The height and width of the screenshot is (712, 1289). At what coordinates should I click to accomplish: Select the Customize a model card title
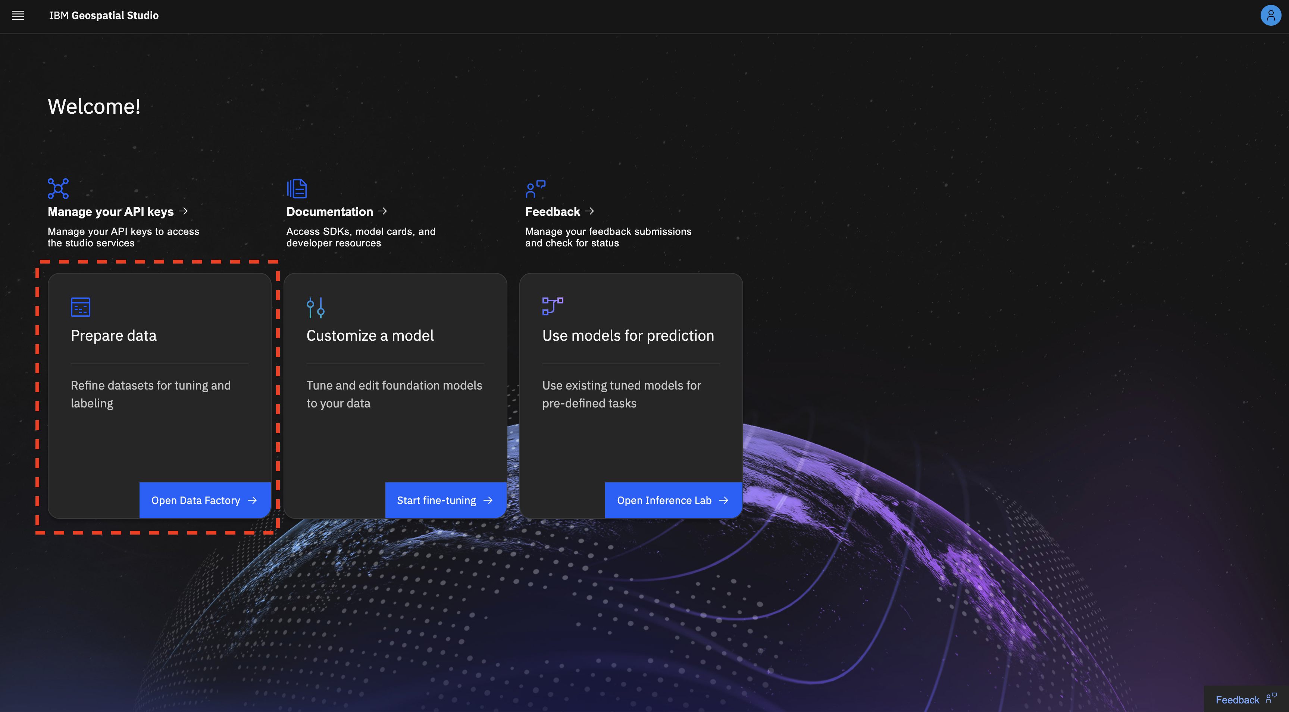(370, 335)
